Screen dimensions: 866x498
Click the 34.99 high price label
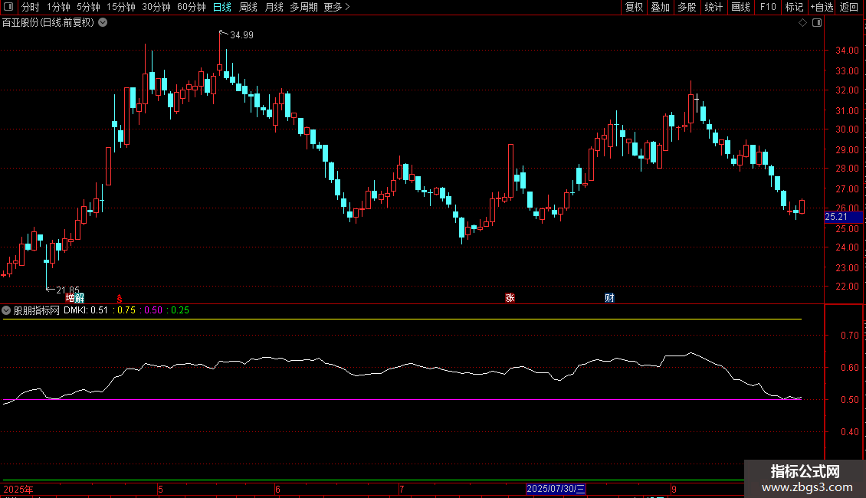(x=241, y=35)
